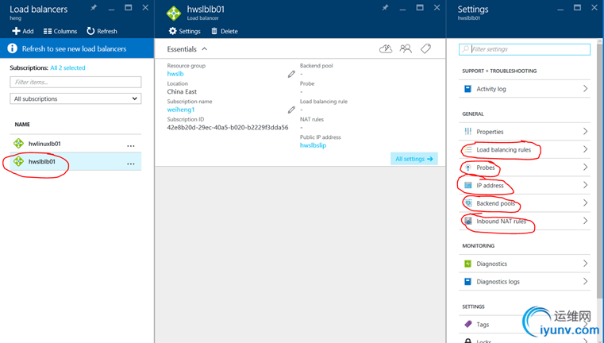Open the Backend pools setting

525,203
